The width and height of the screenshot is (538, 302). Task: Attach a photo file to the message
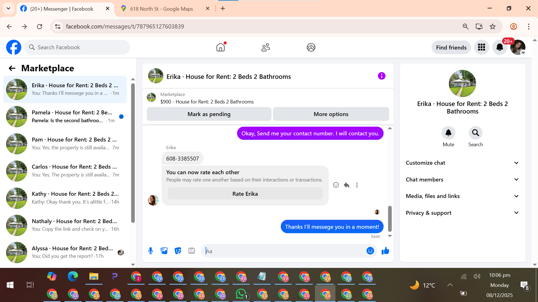[x=164, y=251]
